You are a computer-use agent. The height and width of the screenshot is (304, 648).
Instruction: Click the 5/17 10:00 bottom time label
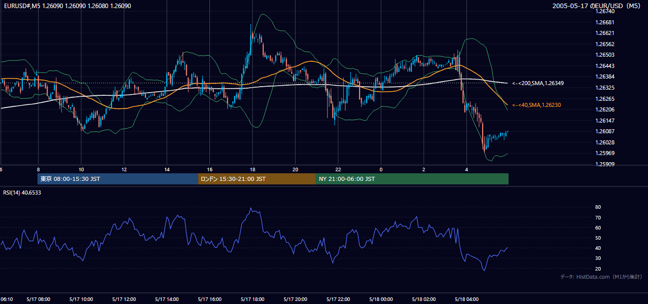click(81, 299)
